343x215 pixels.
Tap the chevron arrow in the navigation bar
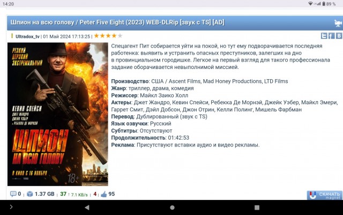tap(11, 206)
